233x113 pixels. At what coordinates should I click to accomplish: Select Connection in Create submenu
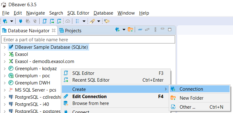(x=200, y=89)
